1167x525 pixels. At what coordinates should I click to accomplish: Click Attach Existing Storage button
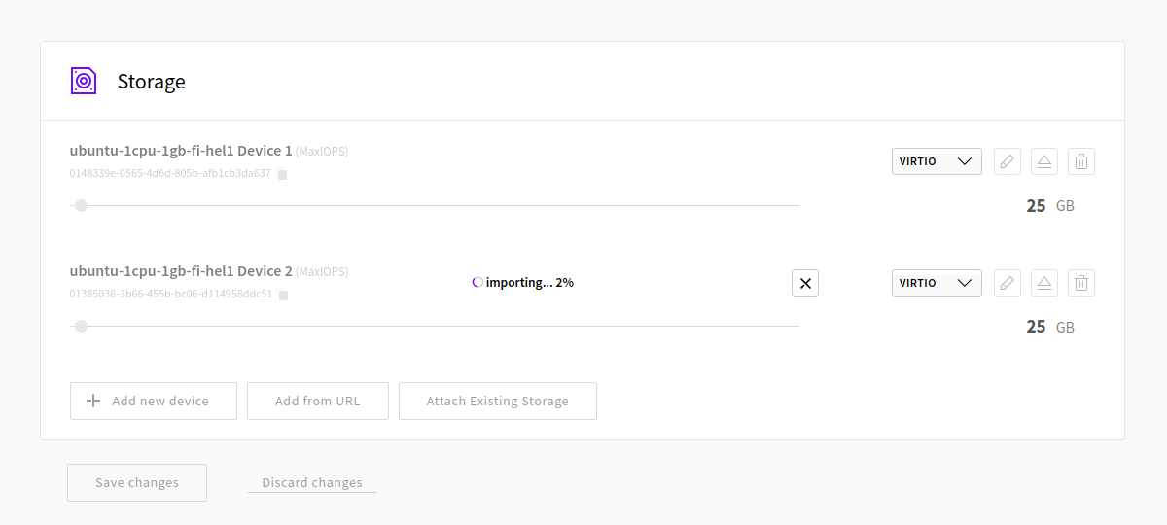coord(498,401)
